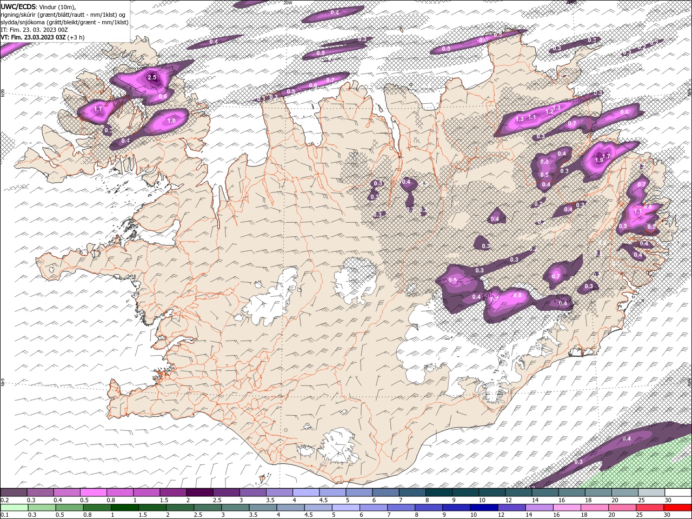Image resolution: width=692 pixels, height=519 pixels.
Task: Select lower rain scale red swatch at 30
Action: [x=678, y=508]
